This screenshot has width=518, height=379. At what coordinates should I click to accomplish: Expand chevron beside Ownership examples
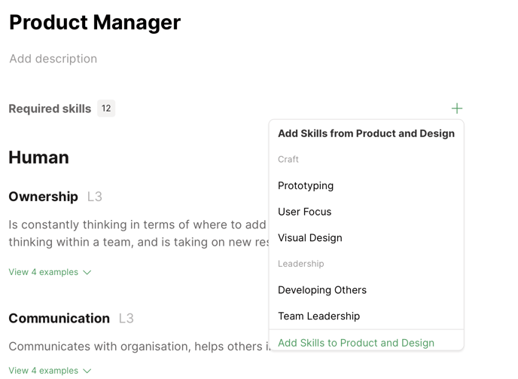87,273
